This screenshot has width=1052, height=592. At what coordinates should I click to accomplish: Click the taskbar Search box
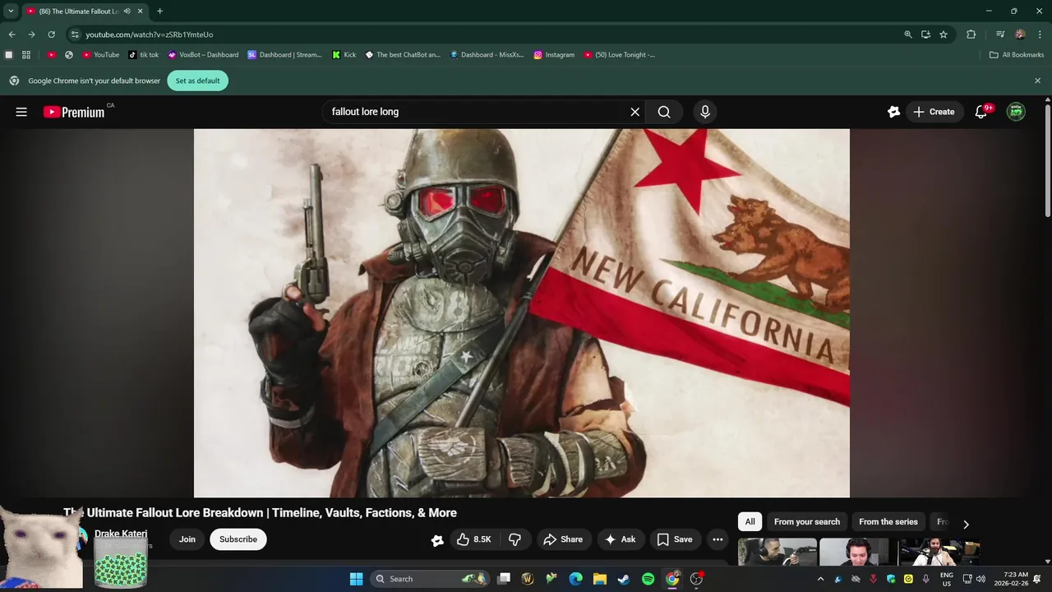(x=430, y=579)
